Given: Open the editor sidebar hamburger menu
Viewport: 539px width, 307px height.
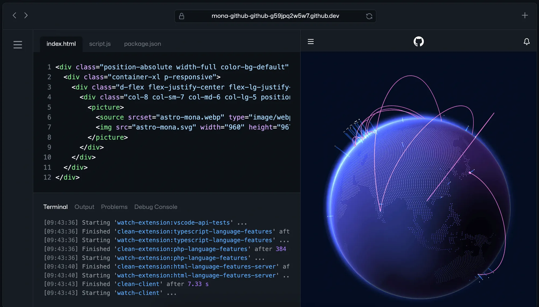Looking at the screenshot, I should point(18,45).
